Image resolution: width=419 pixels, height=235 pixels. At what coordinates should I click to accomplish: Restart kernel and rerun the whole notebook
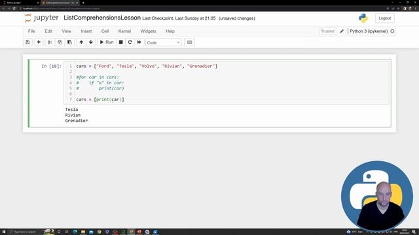click(139, 42)
